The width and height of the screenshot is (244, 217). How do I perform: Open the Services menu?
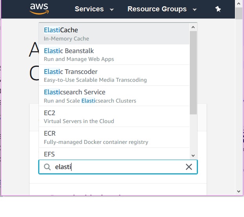[x=89, y=9]
